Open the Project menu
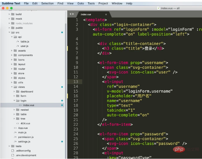The image size is (202, 159). [103, 4]
